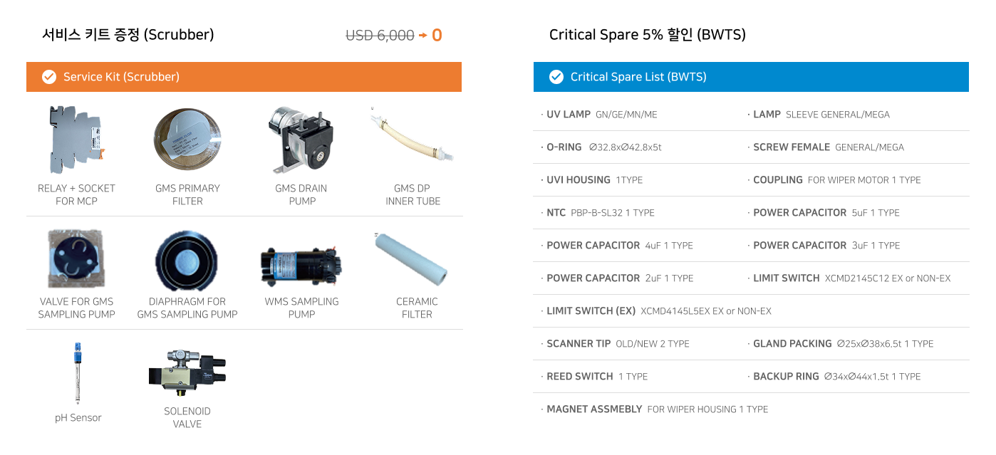Screen dimensions: 996x455
Task: Click the crossed-out USD 6,000 price
Action: [x=380, y=35]
